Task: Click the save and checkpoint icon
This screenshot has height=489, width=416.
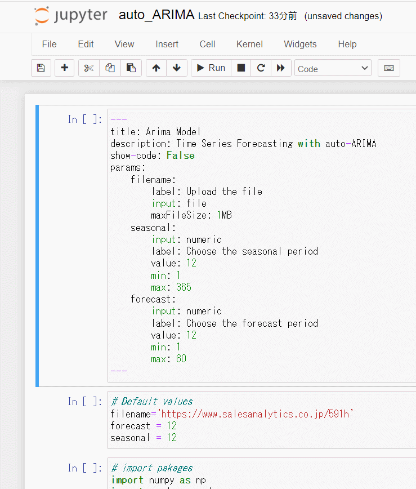Action: coord(41,68)
